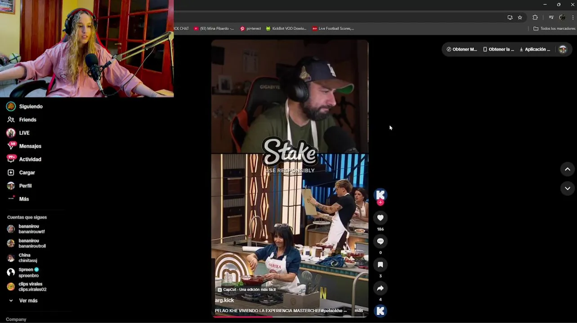Screen dimensions: 577x323
Task: Open the profile avatar at top right
Action: 563,49
